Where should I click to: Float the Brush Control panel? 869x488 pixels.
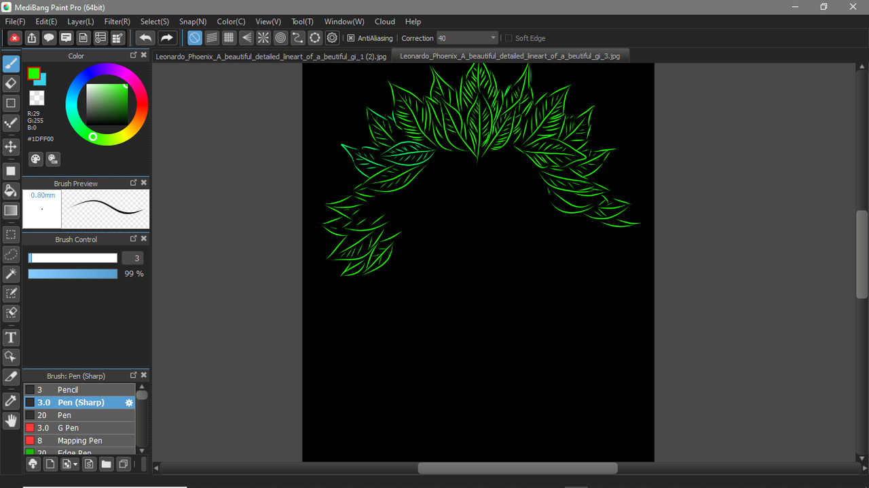coord(134,239)
